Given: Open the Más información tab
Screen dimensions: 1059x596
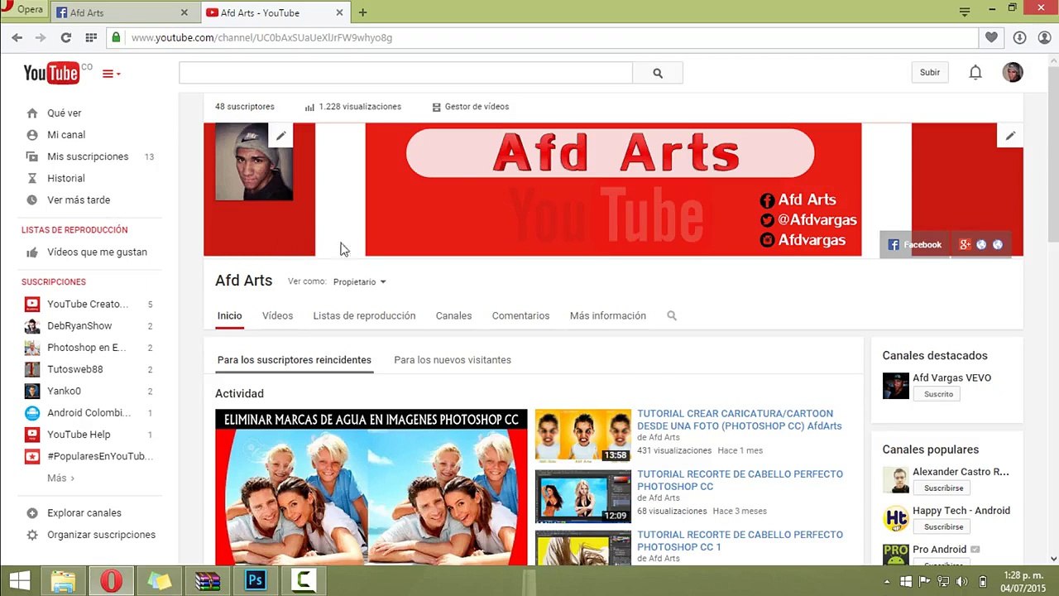Looking at the screenshot, I should coord(608,315).
